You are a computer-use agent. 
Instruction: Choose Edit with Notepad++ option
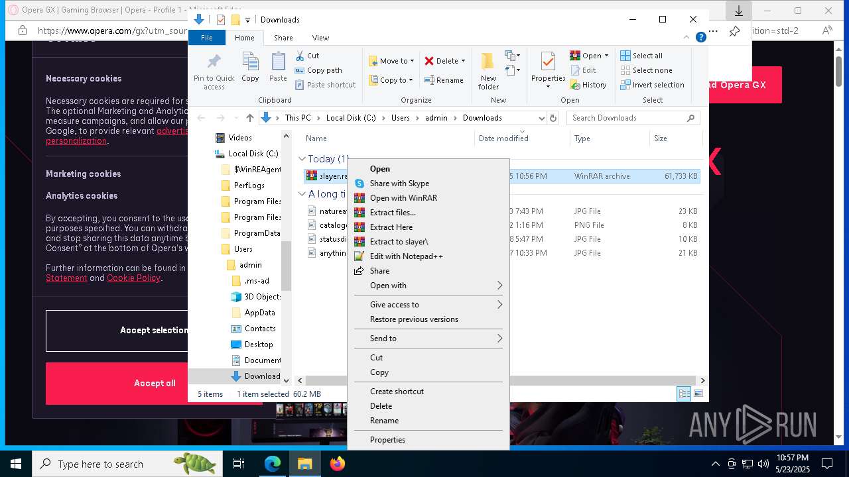[x=428, y=256]
